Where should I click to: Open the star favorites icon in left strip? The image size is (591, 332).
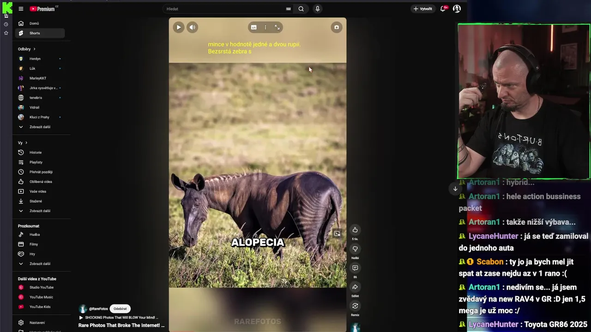tap(6, 33)
